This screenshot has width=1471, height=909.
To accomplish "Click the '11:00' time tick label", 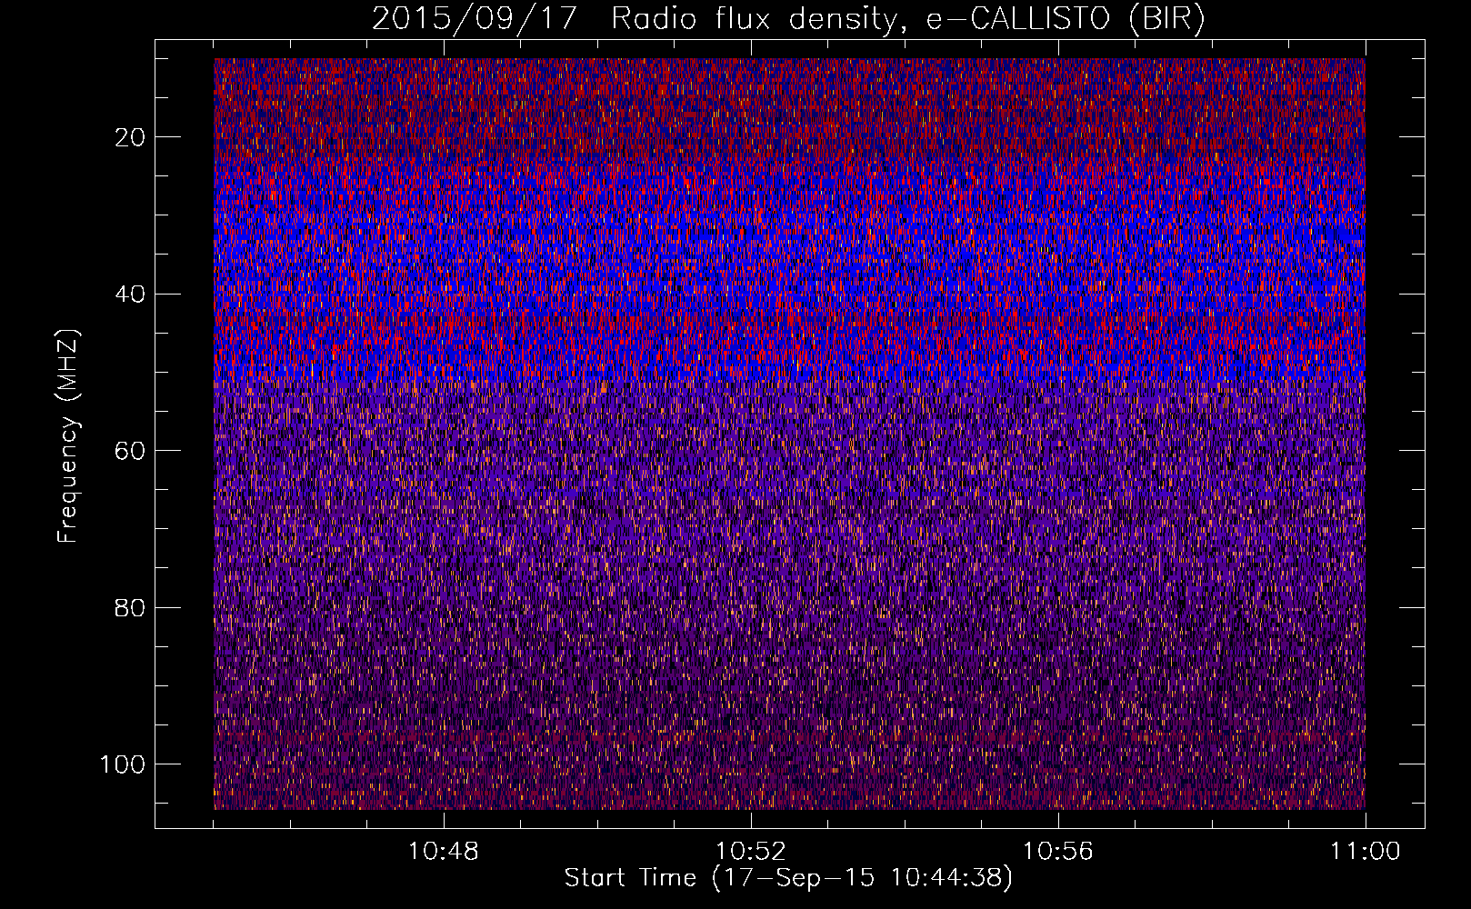I will point(1365,852).
